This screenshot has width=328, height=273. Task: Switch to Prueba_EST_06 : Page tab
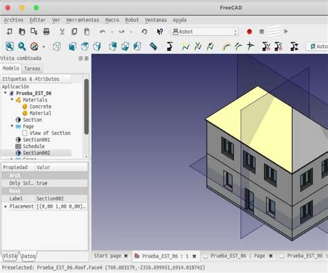[x=237, y=256]
